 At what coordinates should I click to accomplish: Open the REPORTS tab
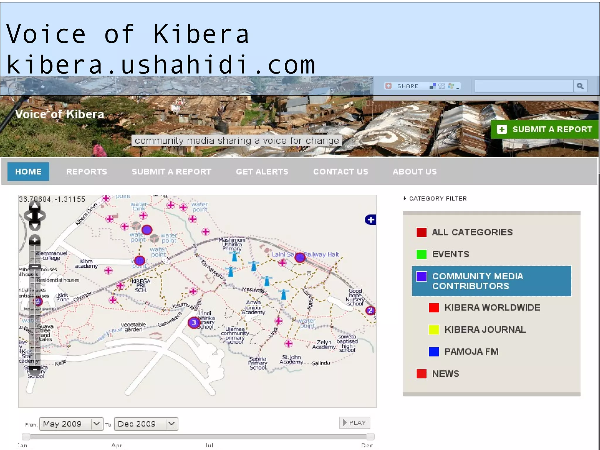86,171
